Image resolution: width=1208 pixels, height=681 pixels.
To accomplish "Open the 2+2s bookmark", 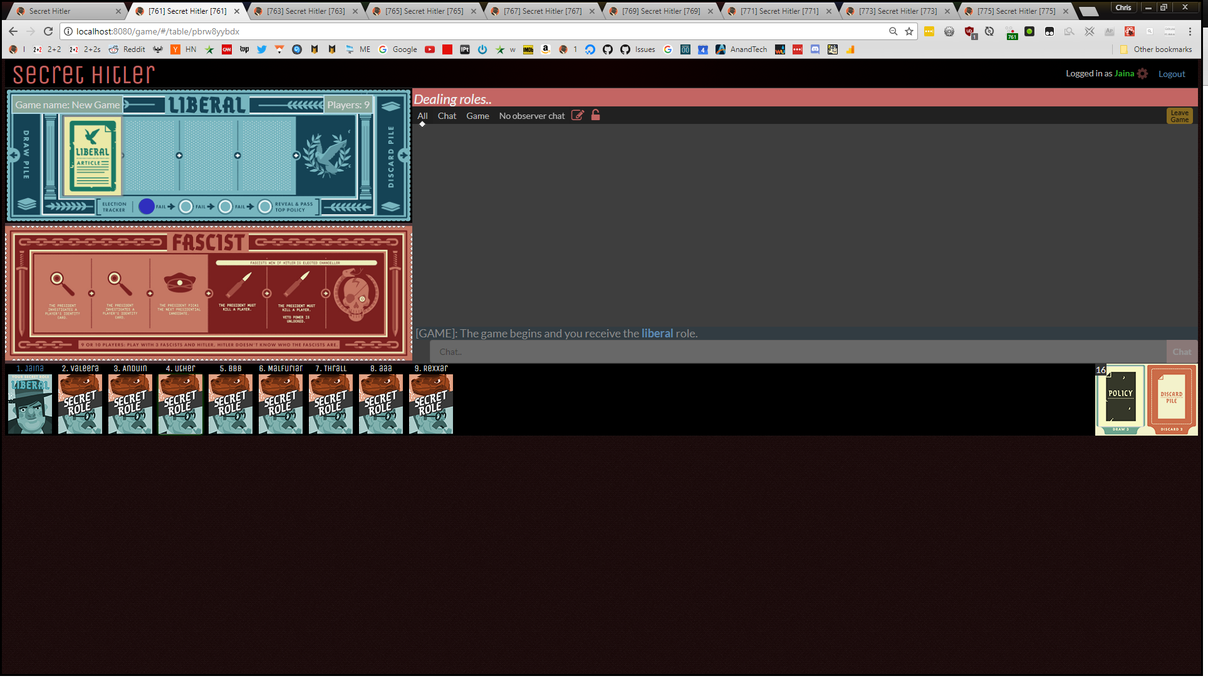I will tap(85, 49).
